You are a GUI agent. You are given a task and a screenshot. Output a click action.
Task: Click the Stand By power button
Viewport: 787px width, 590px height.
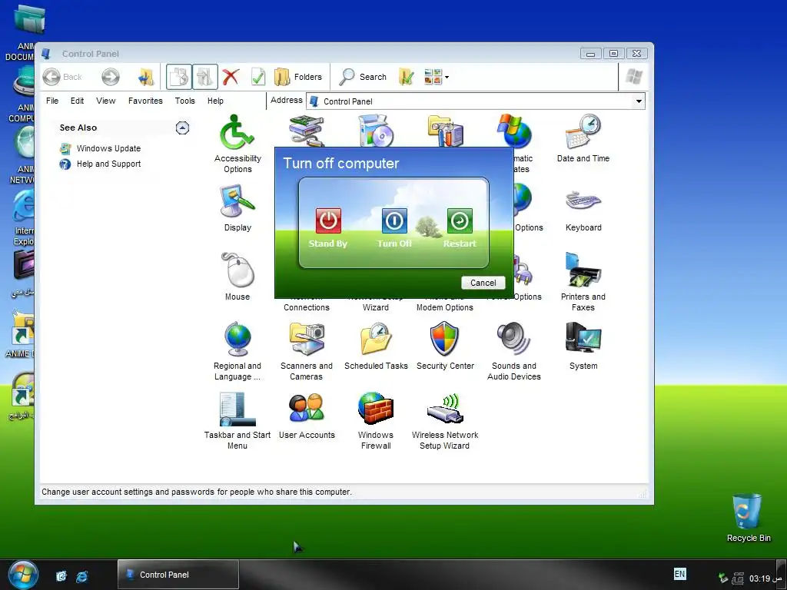click(328, 220)
